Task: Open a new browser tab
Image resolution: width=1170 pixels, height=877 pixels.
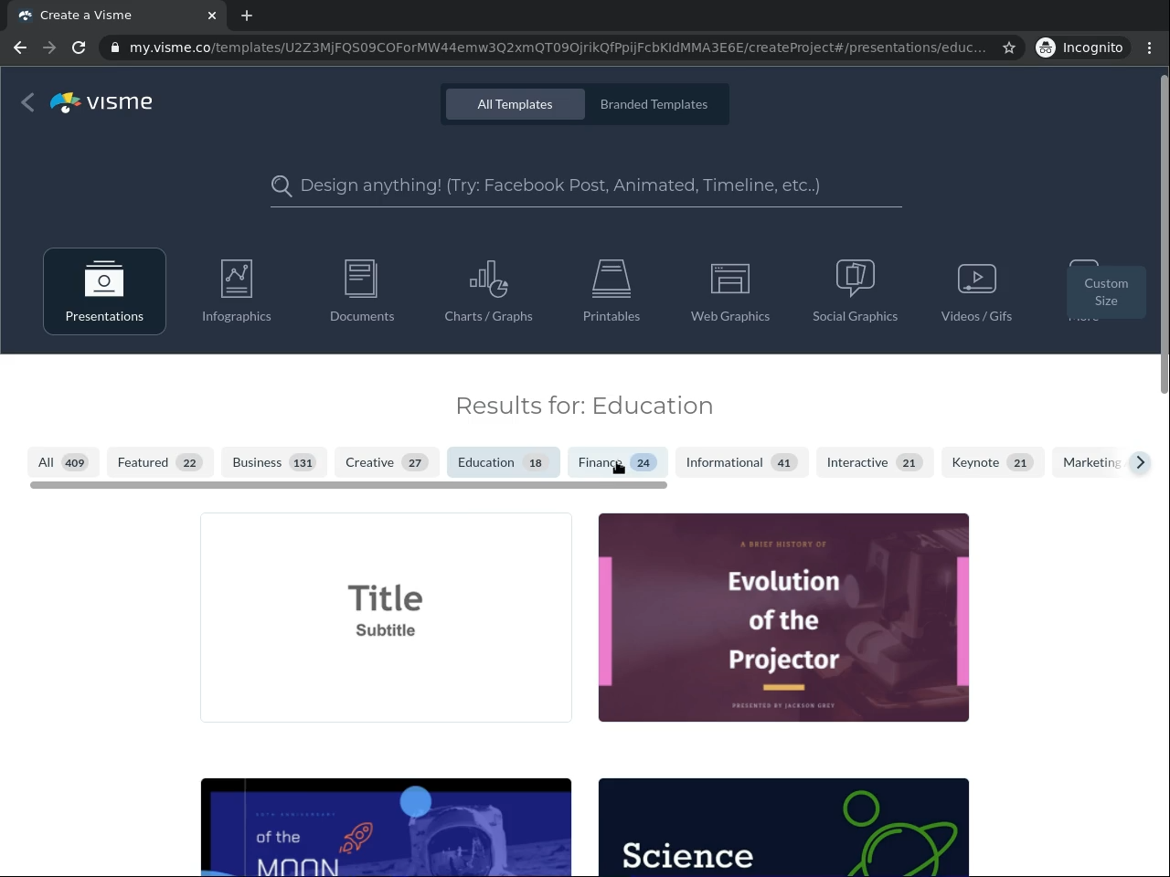Action: pos(247,16)
